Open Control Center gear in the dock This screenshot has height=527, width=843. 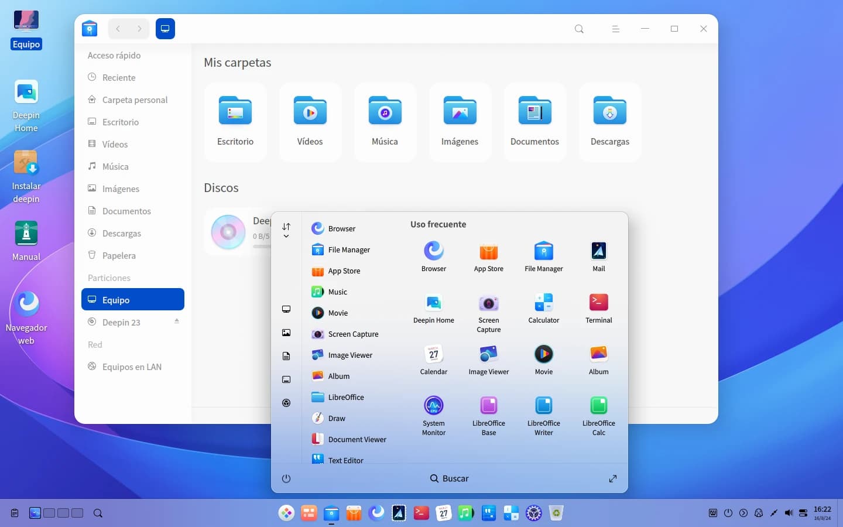533,514
